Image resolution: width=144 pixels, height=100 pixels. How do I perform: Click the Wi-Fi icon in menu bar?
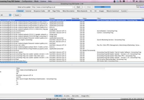tap(133, 1)
